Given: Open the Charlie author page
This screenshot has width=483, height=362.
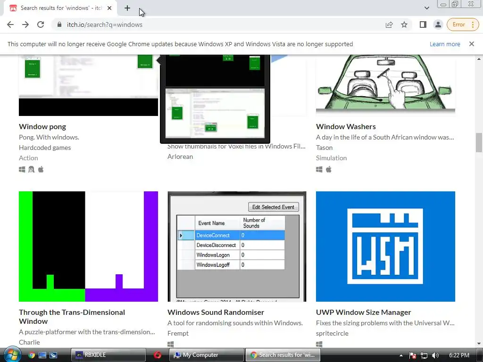Looking at the screenshot, I should pyautogui.click(x=29, y=342).
